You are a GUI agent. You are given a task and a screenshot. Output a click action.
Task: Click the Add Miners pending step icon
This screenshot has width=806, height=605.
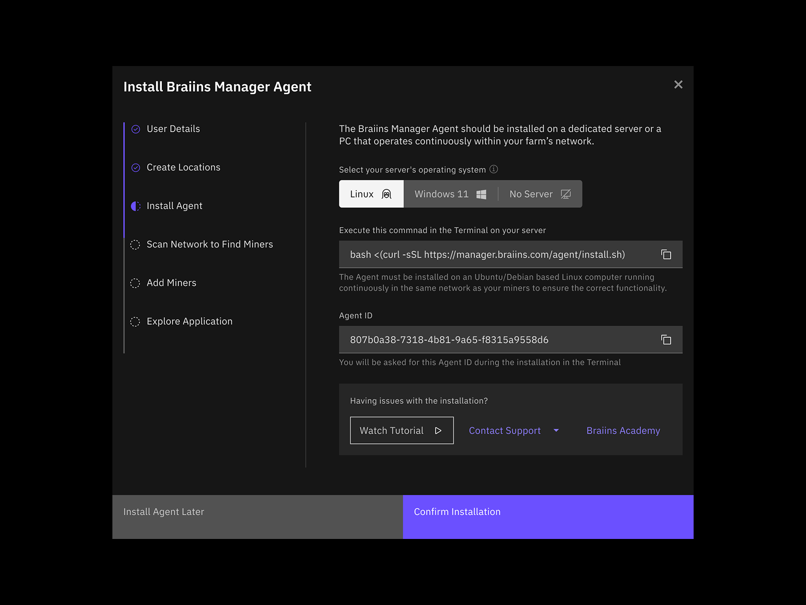point(135,283)
